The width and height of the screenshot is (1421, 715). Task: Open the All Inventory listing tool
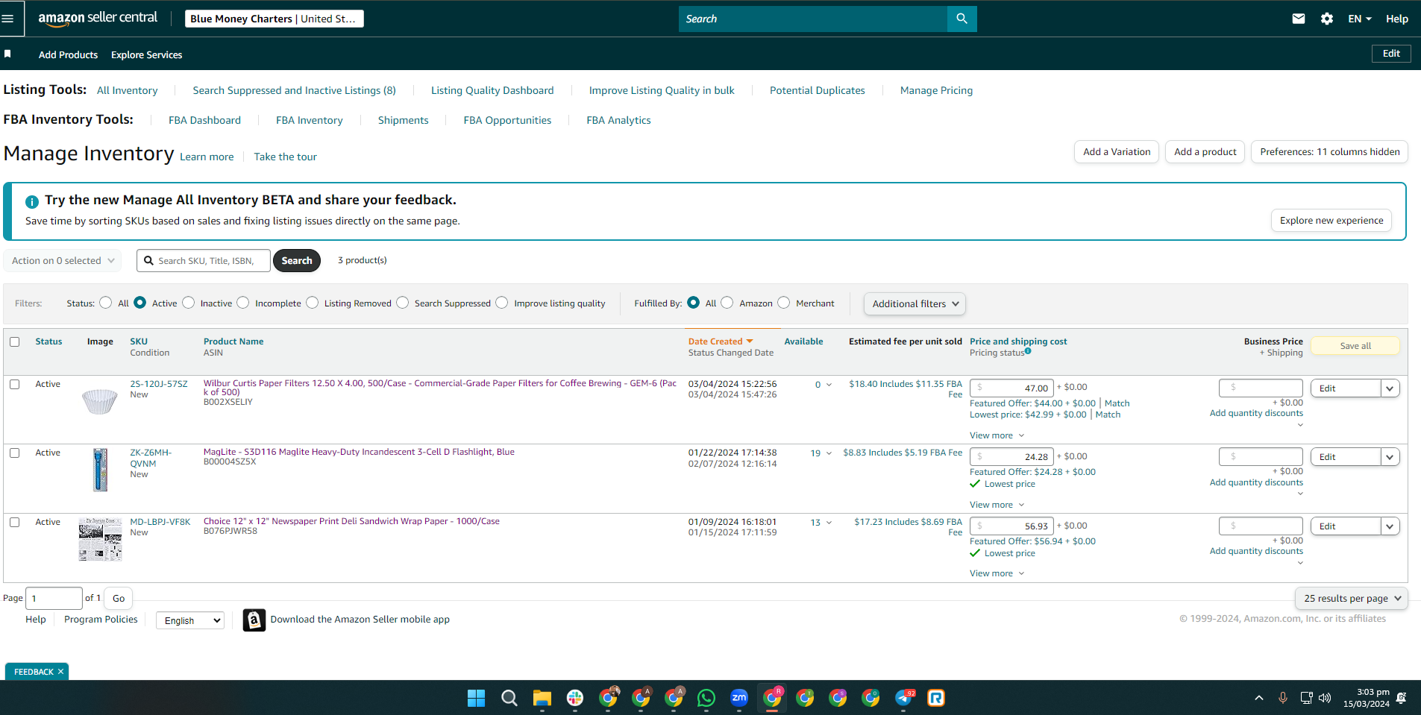point(128,90)
